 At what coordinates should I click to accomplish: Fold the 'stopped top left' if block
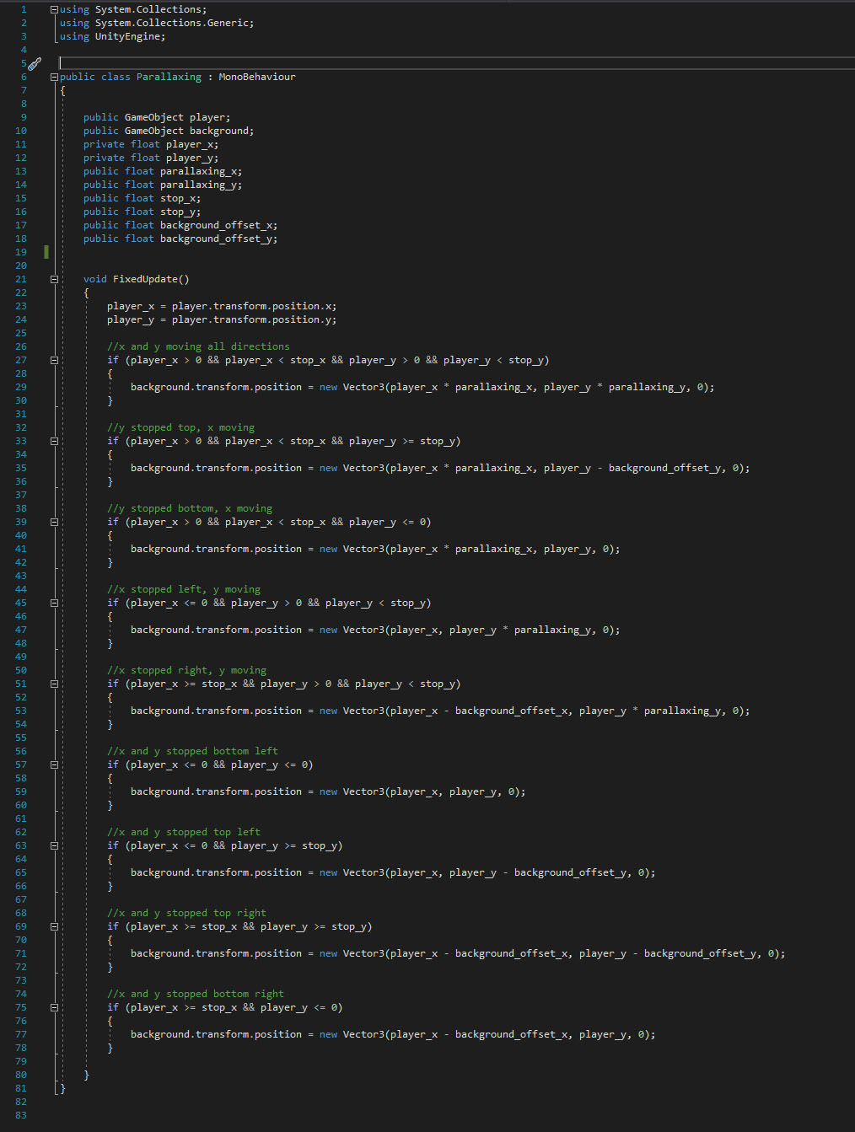[x=54, y=845]
